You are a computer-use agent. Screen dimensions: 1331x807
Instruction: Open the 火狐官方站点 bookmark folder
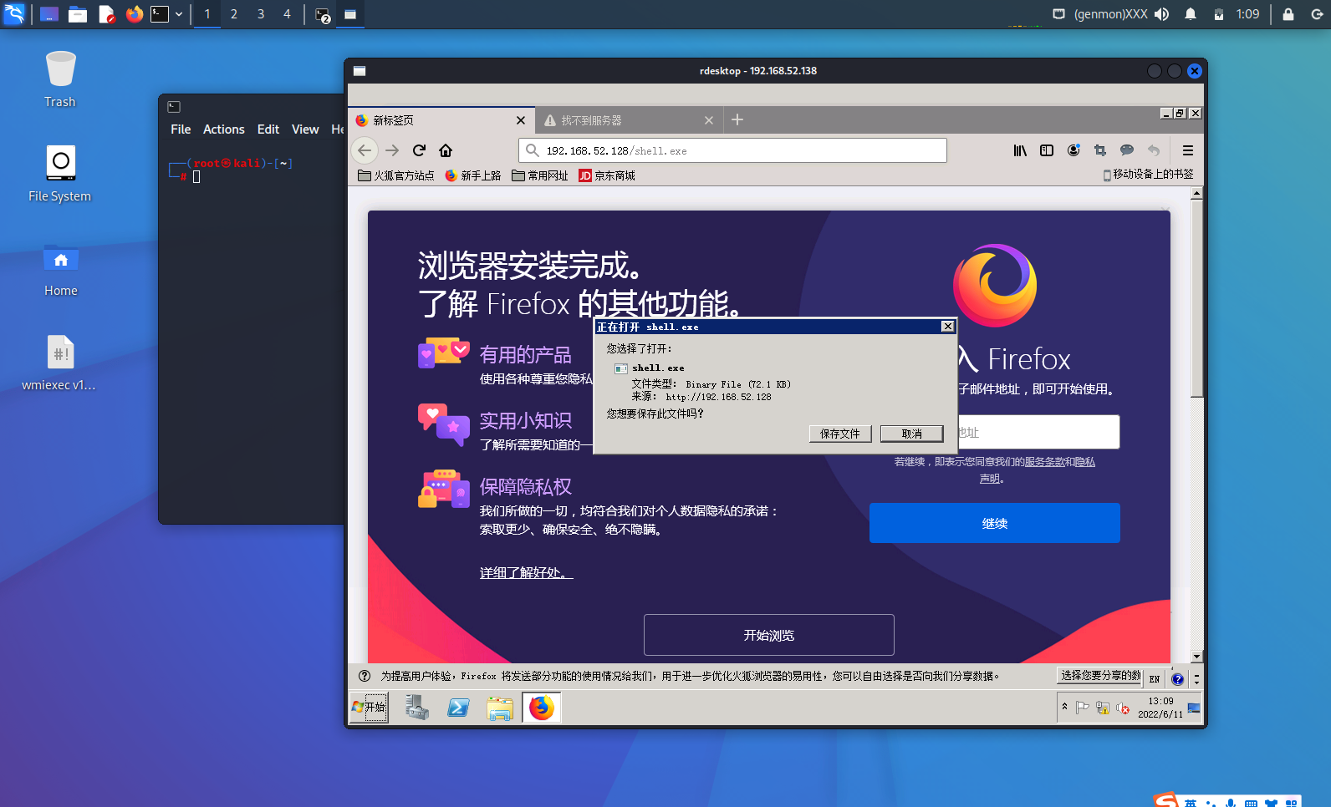click(396, 175)
